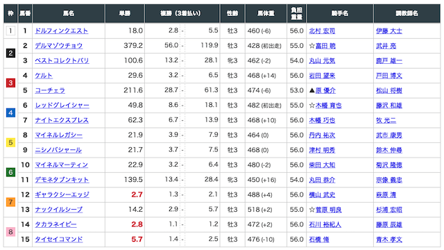The width and height of the screenshot is (444, 250).
Task: Select the red 5.7 win odds
Action: tap(137, 239)
